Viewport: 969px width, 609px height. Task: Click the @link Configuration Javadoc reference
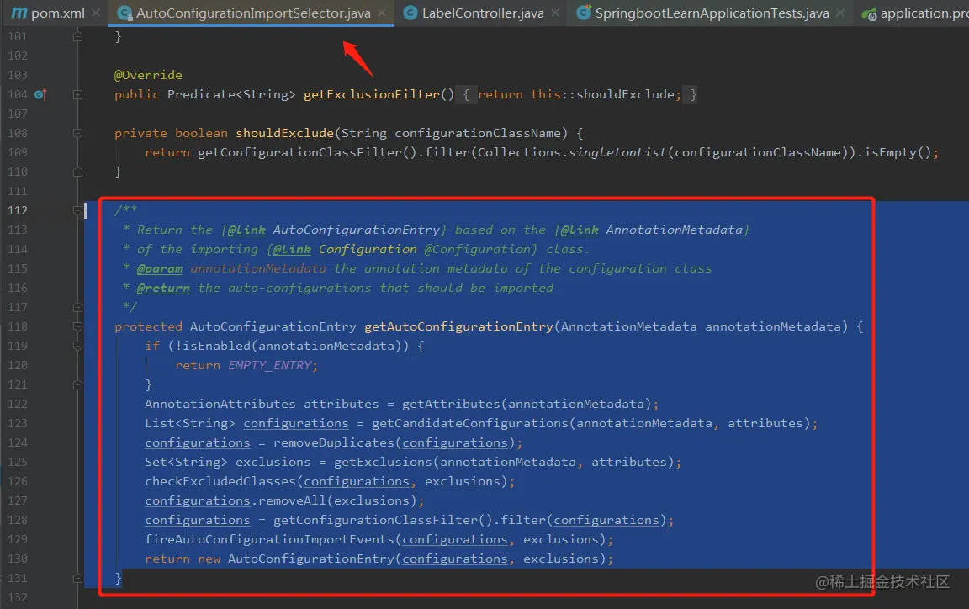pyautogui.click(x=402, y=249)
